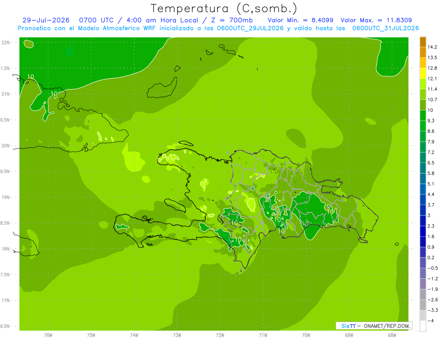Click the colorbar label "11.4"
Screen dimensions: 440x340
pyautogui.click(x=432, y=89)
